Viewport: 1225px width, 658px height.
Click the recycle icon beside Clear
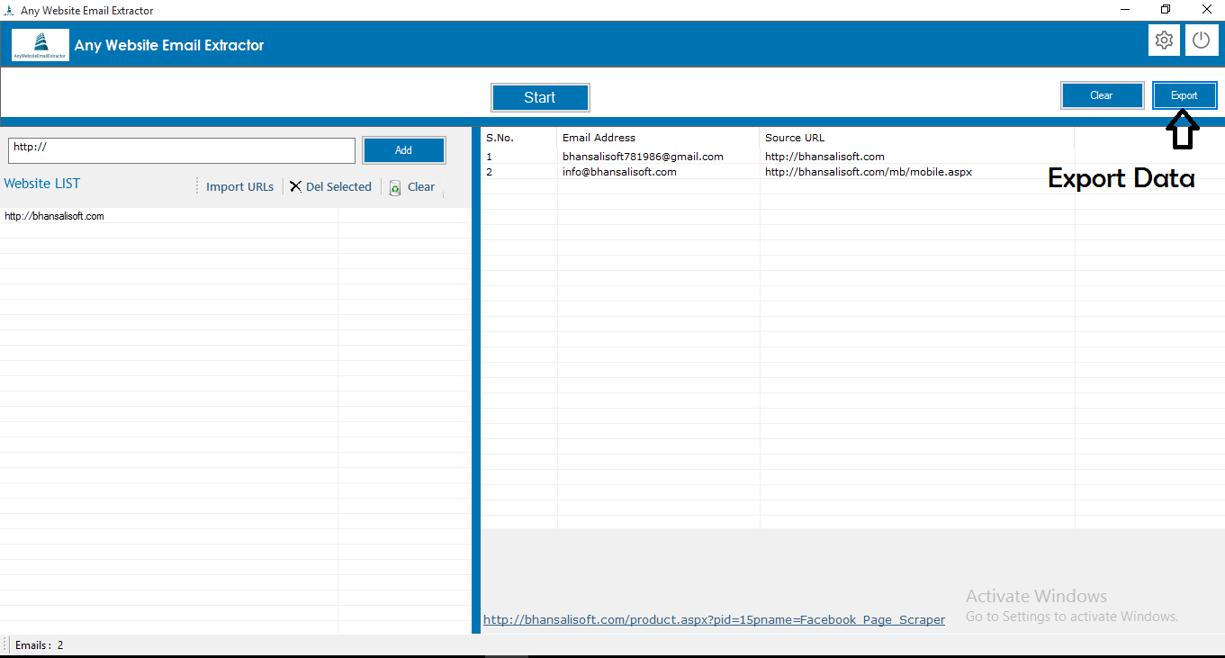[x=395, y=187]
